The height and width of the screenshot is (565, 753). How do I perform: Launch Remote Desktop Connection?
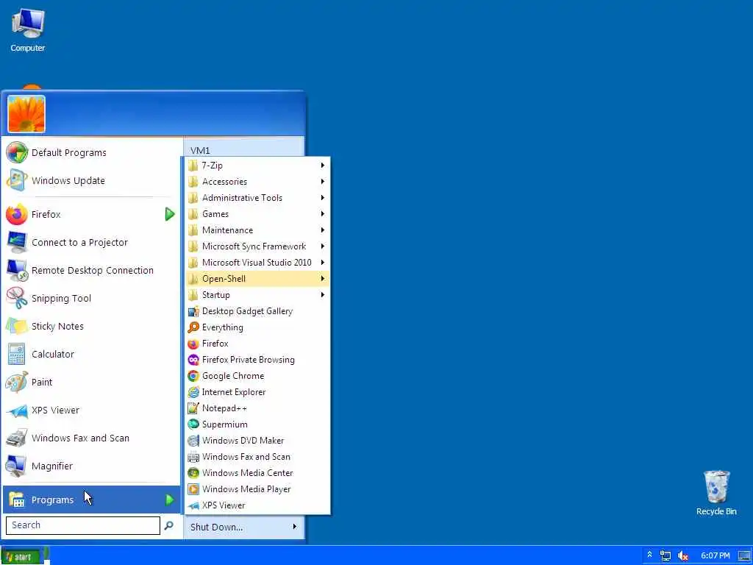[x=90, y=270]
